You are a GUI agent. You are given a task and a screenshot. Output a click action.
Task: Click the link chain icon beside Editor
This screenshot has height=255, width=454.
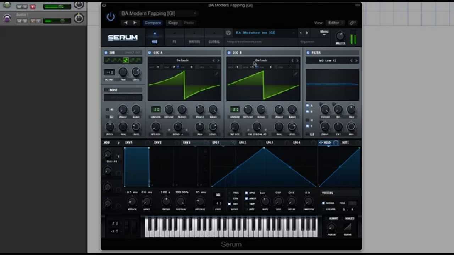pyautogui.click(x=352, y=23)
